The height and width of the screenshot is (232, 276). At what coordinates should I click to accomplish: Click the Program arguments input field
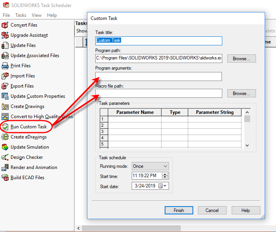159,76
